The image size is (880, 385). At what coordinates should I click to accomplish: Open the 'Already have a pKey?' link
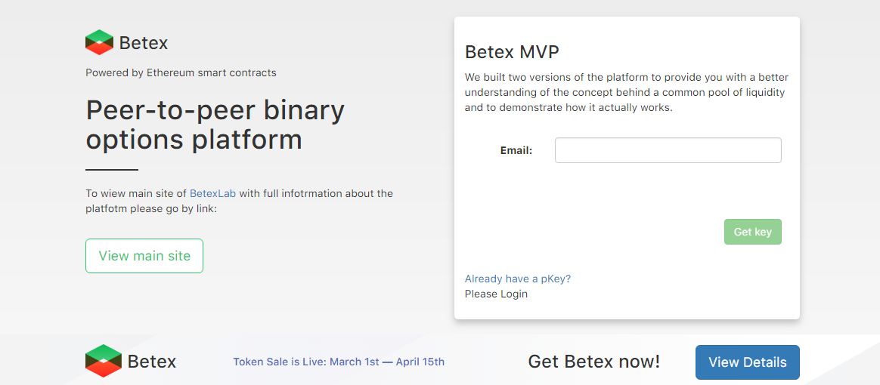[517, 279]
